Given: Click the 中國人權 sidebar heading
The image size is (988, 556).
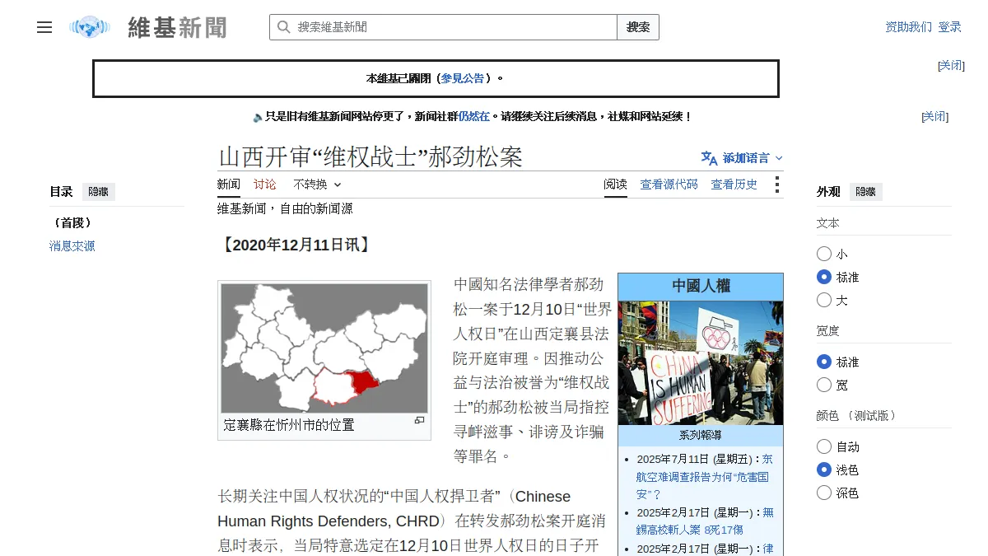Looking at the screenshot, I should [701, 286].
